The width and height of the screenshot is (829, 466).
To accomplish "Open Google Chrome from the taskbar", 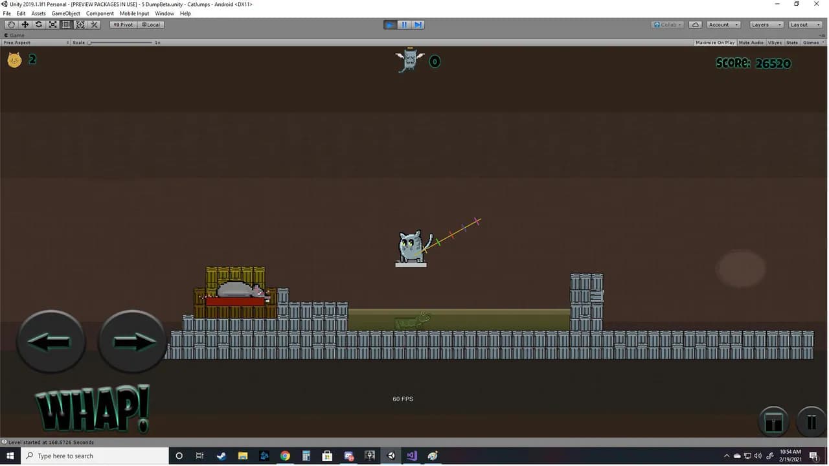I will (284, 456).
